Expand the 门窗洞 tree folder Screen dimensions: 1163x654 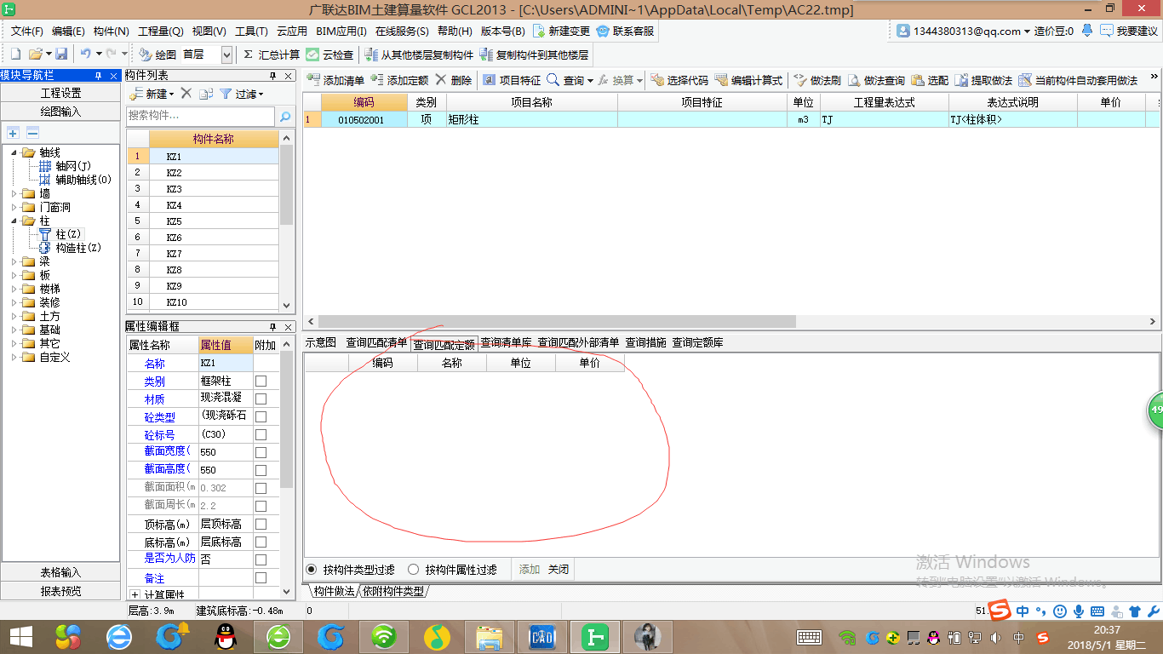14,208
